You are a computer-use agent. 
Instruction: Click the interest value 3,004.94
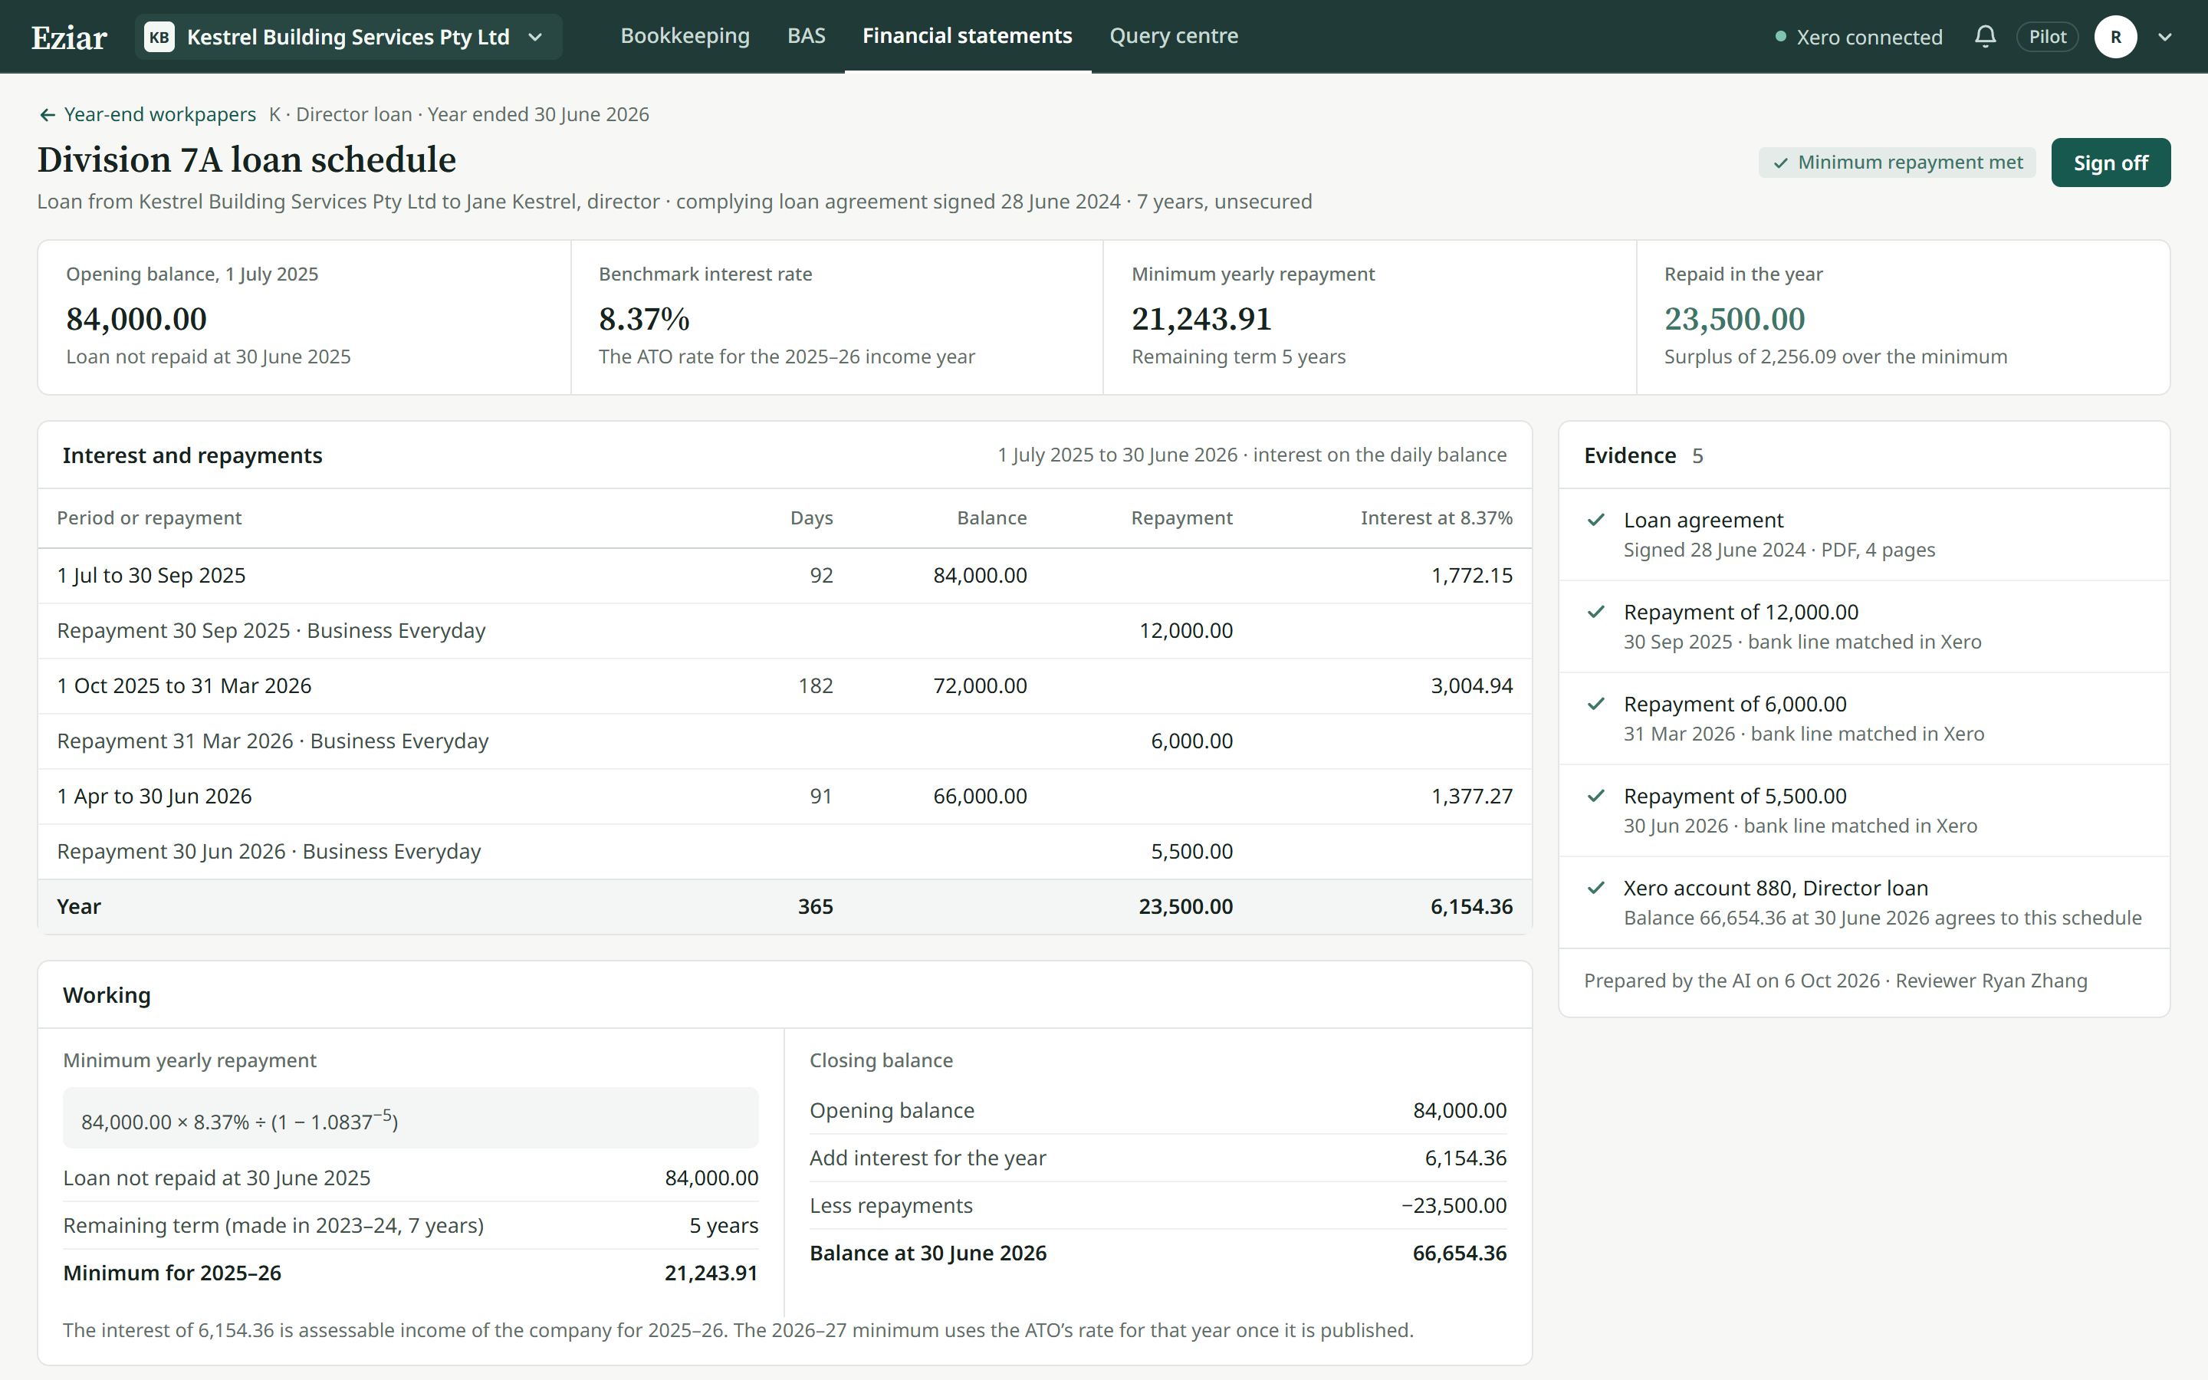pos(1470,686)
